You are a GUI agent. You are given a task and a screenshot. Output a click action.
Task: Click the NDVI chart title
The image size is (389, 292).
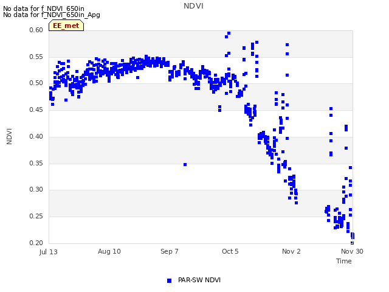[x=193, y=5]
